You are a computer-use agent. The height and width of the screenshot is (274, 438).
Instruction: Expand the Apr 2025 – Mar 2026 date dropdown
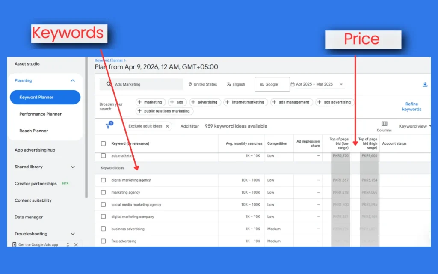point(341,84)
